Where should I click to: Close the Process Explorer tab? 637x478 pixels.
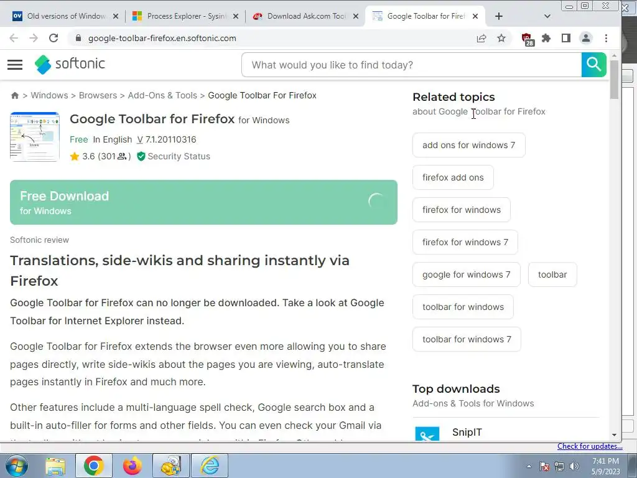pos(236,16)
